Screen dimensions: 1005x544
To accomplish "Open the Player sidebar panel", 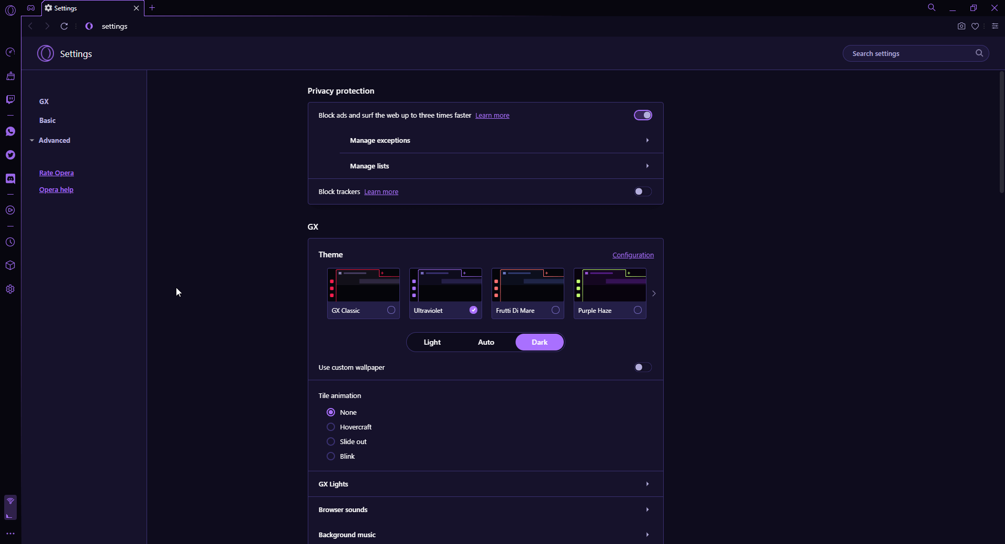I will coord(10,210).
